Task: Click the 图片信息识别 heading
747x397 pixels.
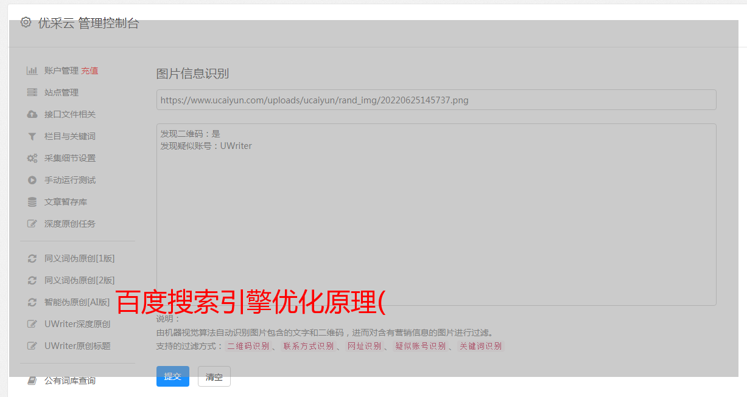Action: (192, 74)
